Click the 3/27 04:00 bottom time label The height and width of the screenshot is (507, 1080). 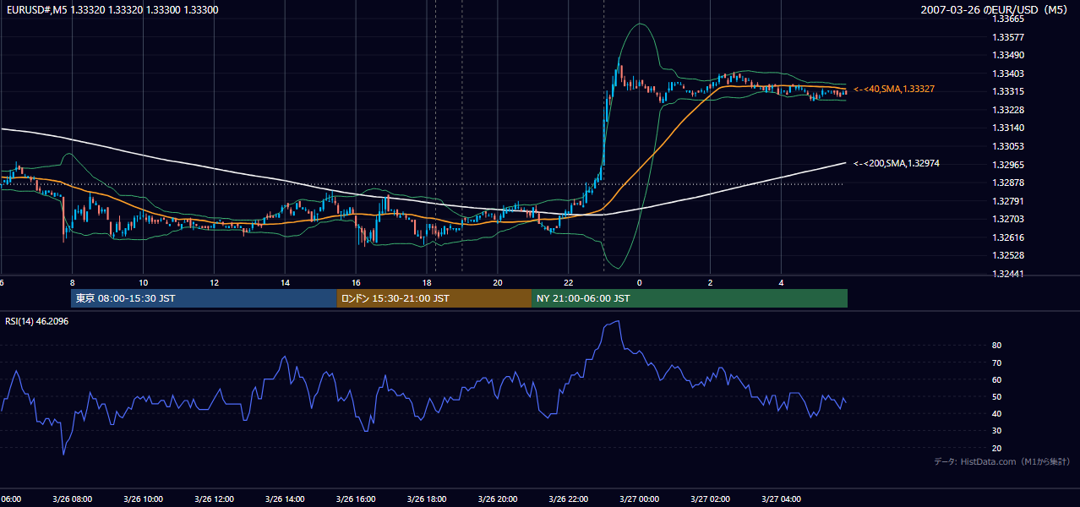pyautogui.click(x=782, y=499)
